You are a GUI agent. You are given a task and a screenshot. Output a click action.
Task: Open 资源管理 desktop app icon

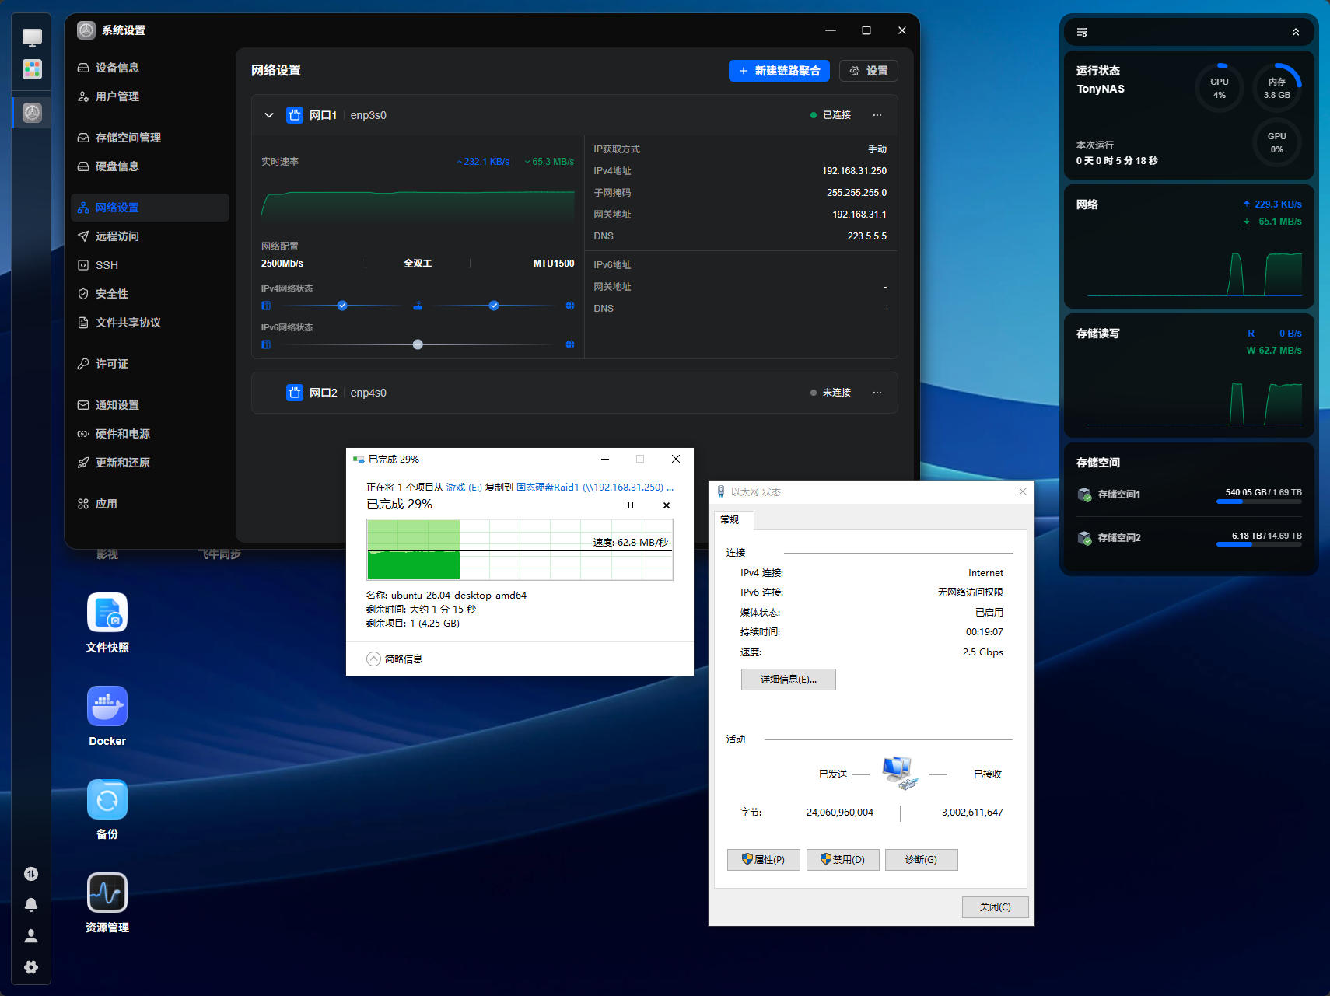point(107,893)
